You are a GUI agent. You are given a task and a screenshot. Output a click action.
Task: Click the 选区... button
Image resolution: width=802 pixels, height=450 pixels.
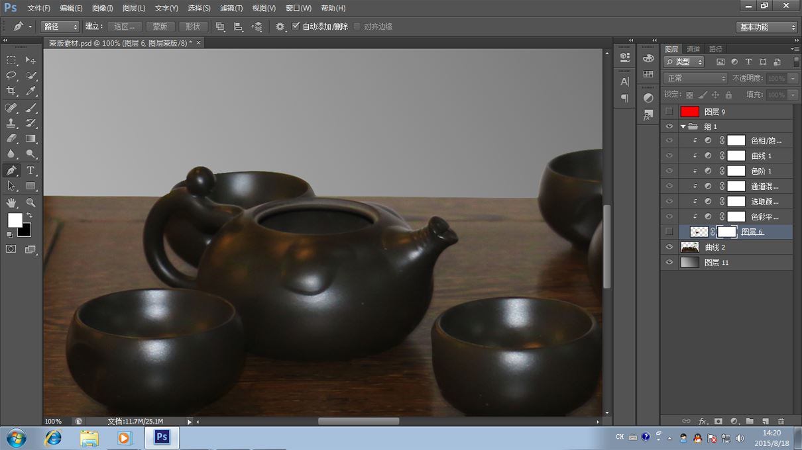[x=124, y=26]
